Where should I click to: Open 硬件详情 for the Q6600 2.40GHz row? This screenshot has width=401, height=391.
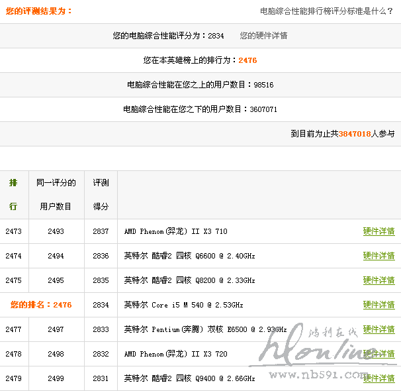(379, 256)
